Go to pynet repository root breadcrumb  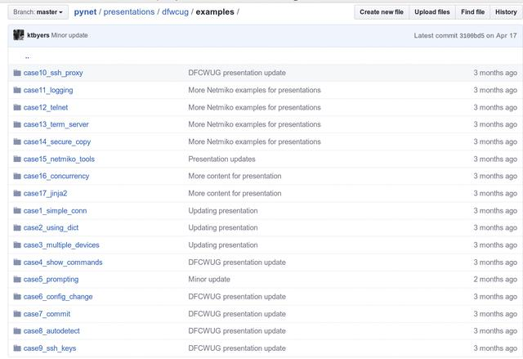85,12
